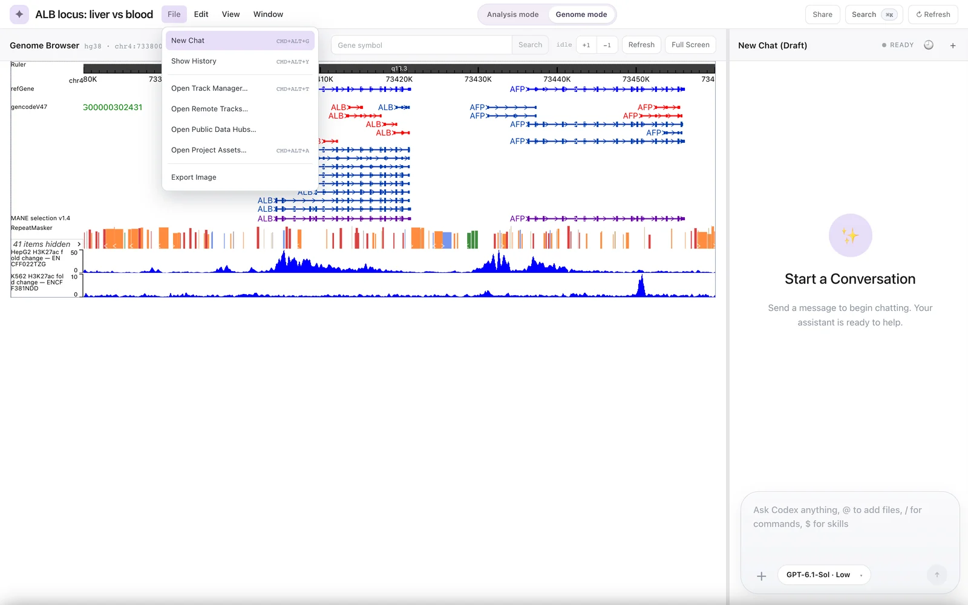Image resolution: width=968 pixels, height=605 pixels.
Task: Click the purple MANE AFP transcript
Action: point(597,218)
